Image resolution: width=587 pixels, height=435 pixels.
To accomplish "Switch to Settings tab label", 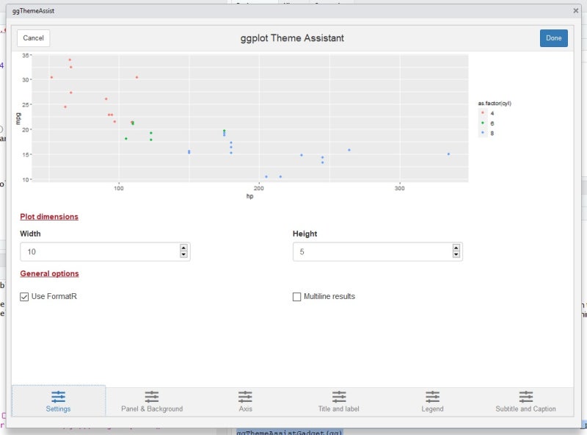I will (x=58, y=409).
